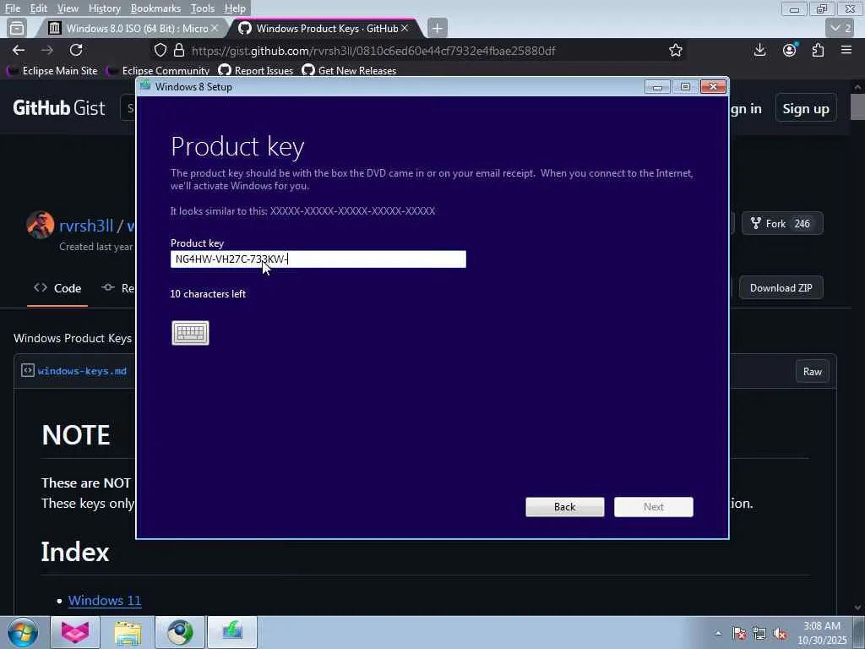
Task: Open the Firefox View icon
Action: click(17, 28)
